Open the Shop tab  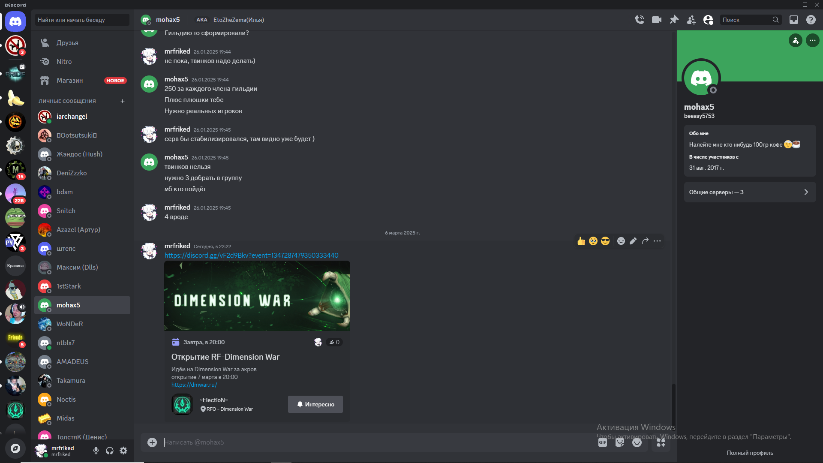(82, 81)
